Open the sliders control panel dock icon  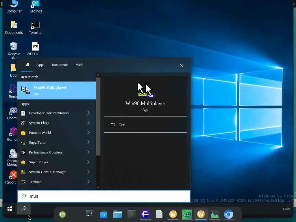point(90,214)
